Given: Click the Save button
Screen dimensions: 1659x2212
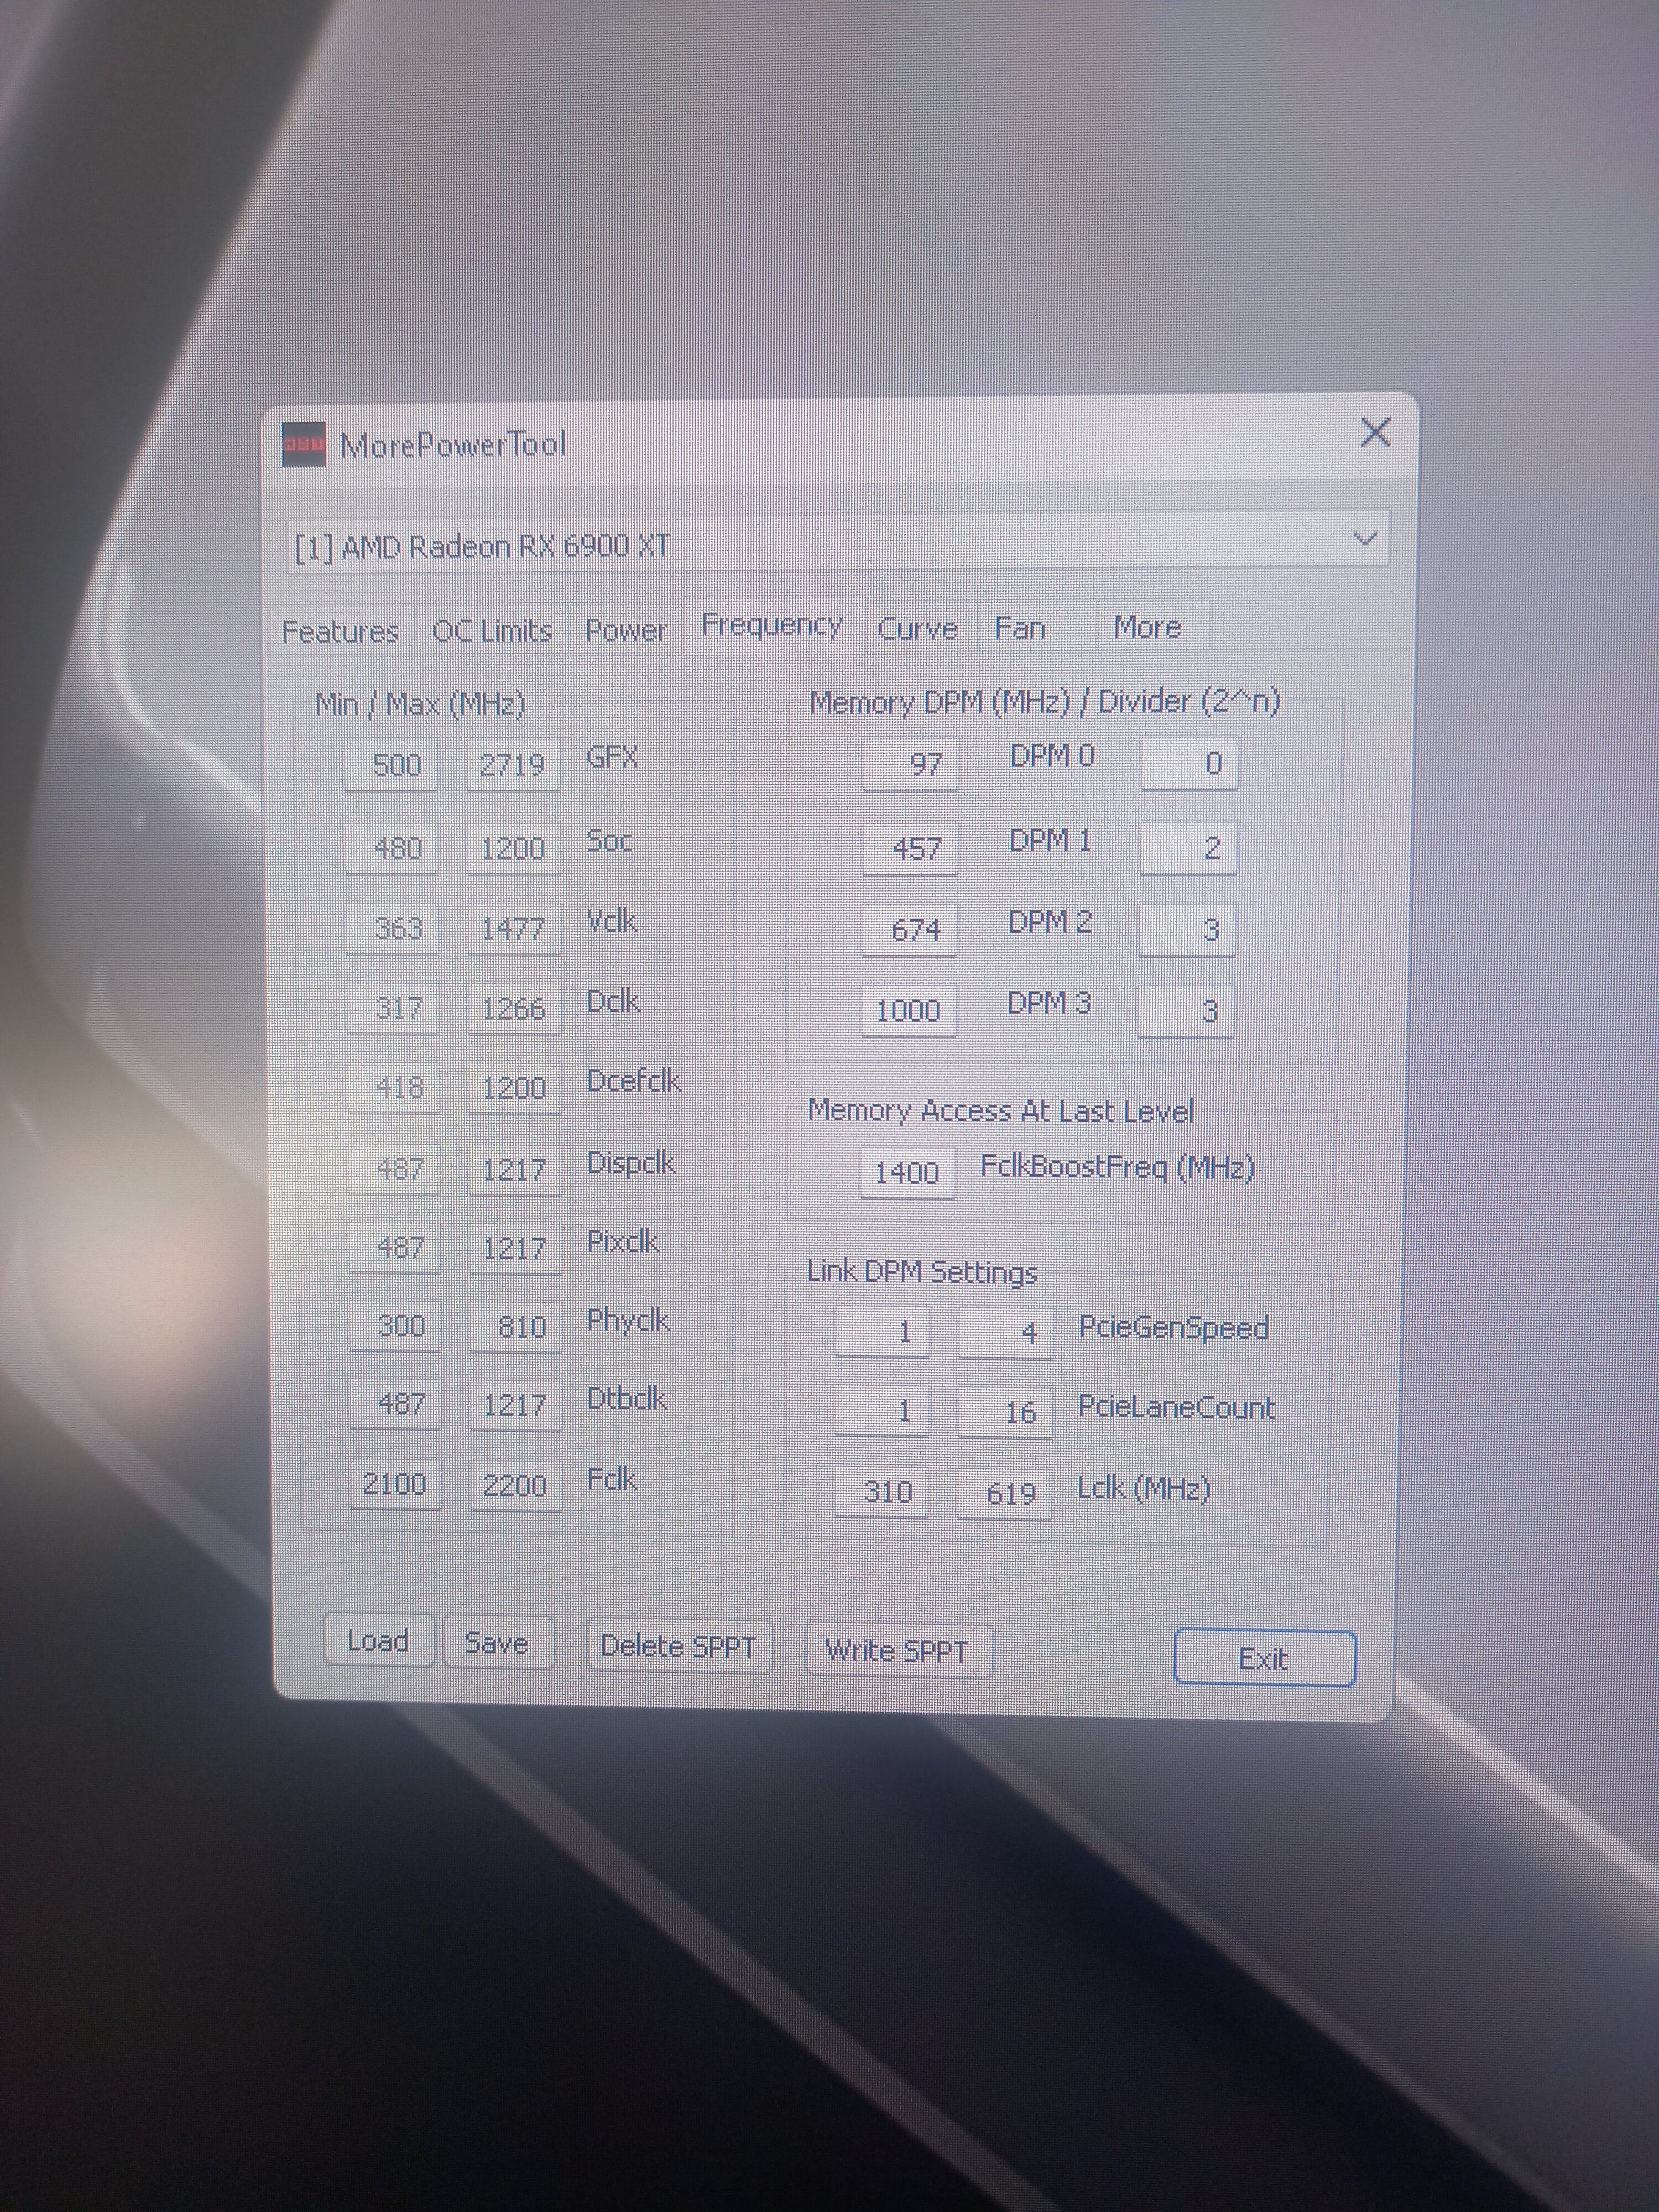Looking at the screenshot, I should coord(497,1643).
